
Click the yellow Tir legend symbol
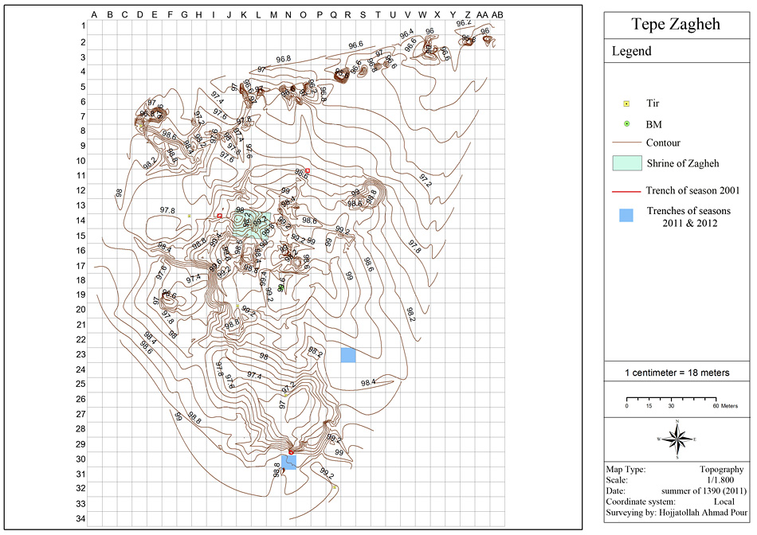[626, 103]
